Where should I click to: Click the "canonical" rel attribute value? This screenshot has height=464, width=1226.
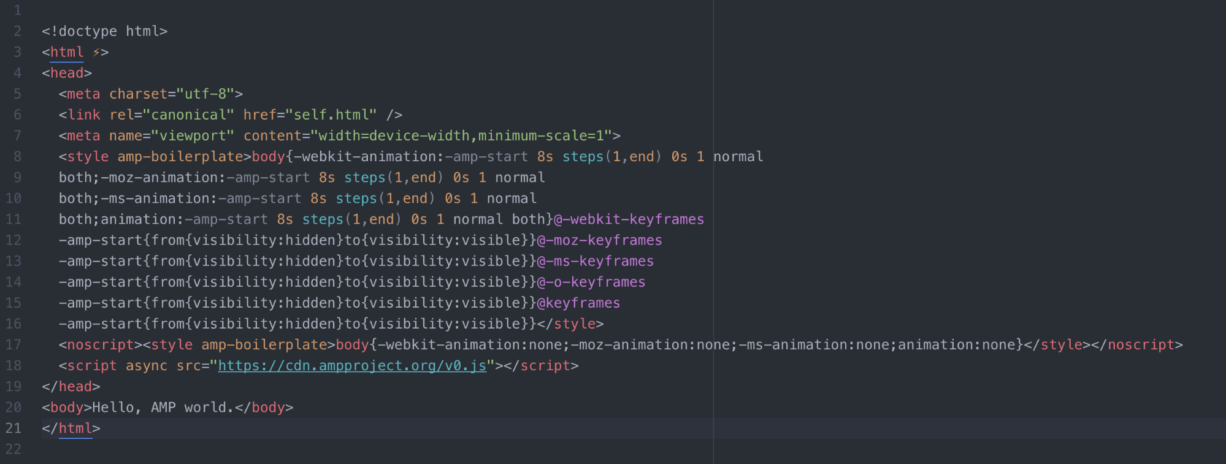tap(188, 115)
